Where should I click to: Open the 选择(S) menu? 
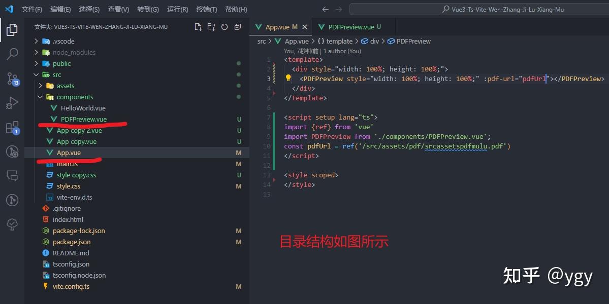(x=89, y=9)
